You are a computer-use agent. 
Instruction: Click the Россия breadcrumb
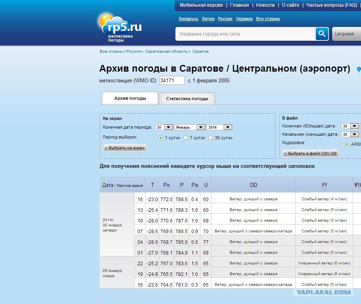[133, 51]
